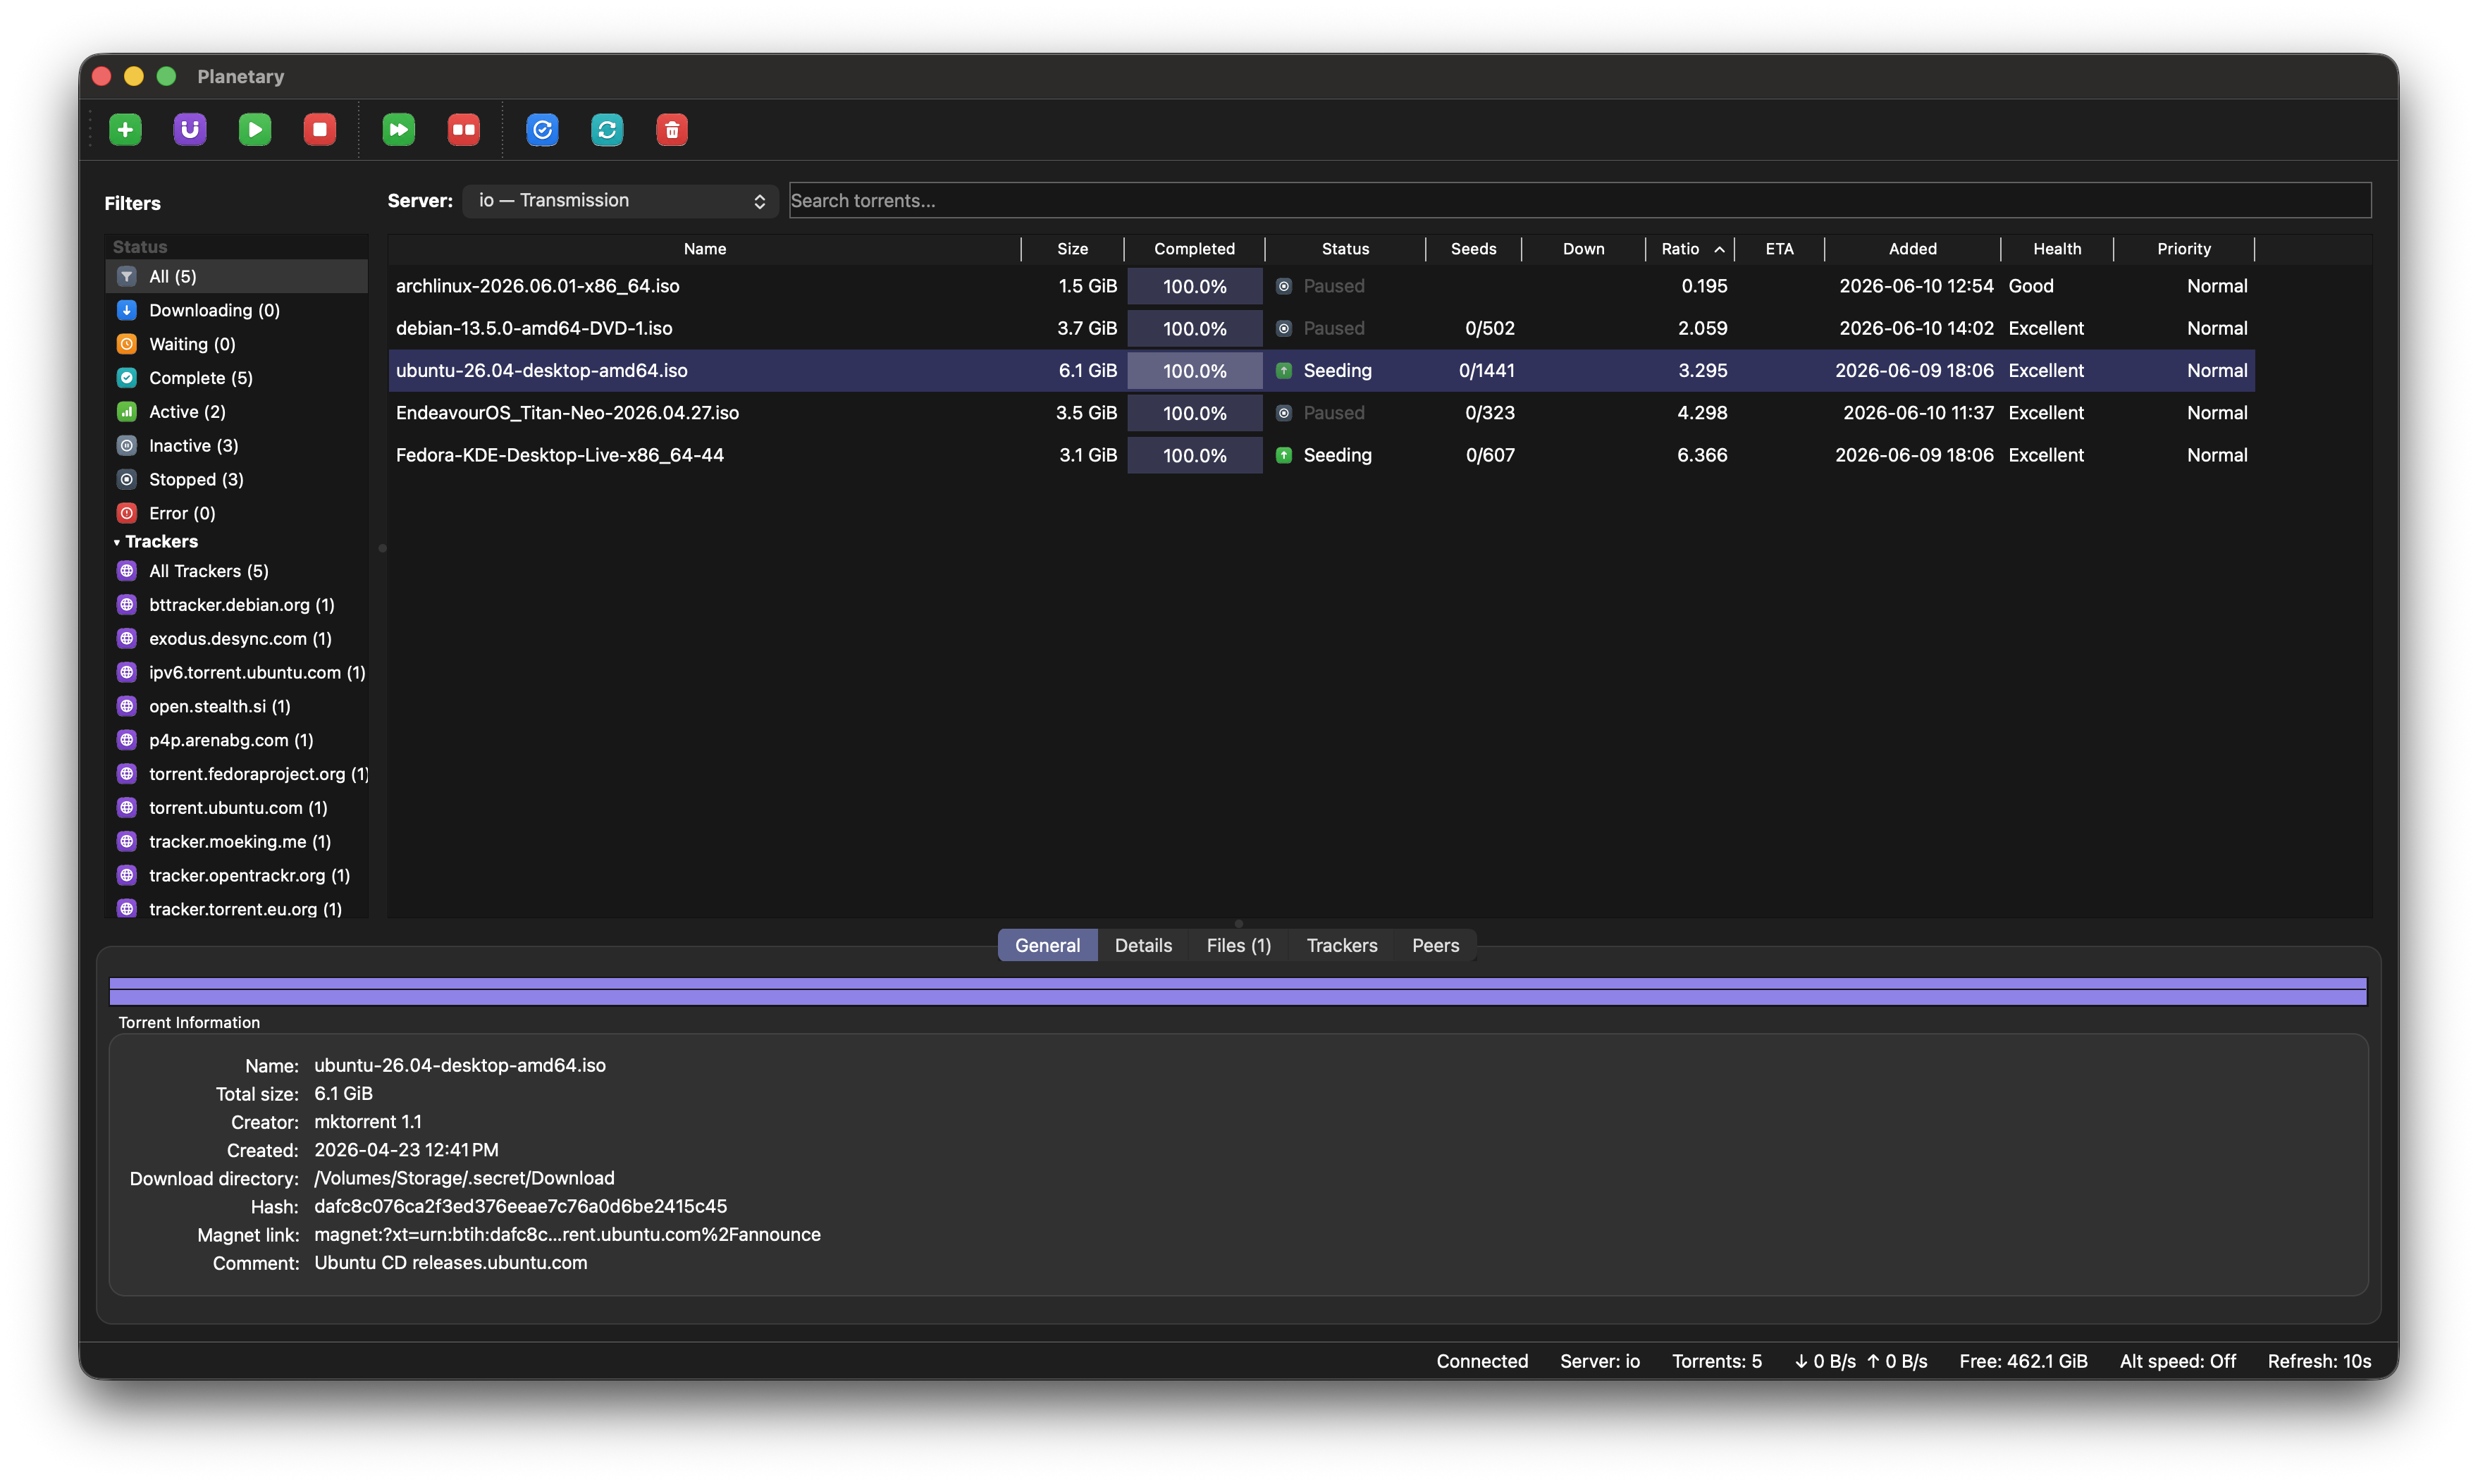
Task: Click the blue Verify checkmark icon
Action: (x=542, y=129)
